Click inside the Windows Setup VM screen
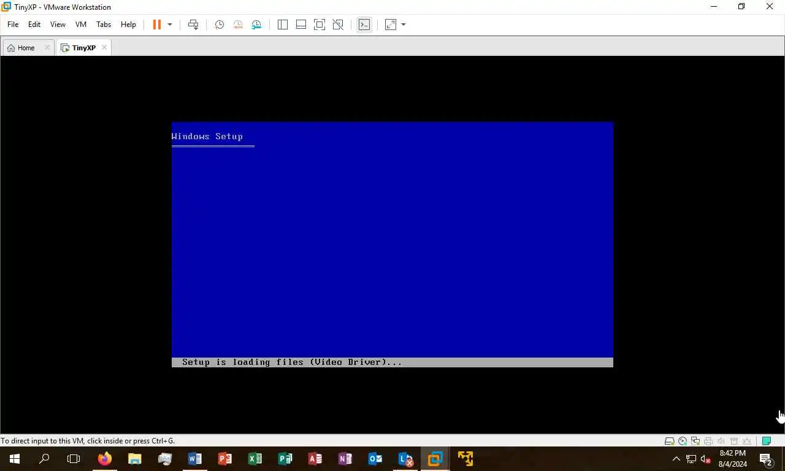Image resolution: width=785 pixels, height=471 pixels. 392,244
